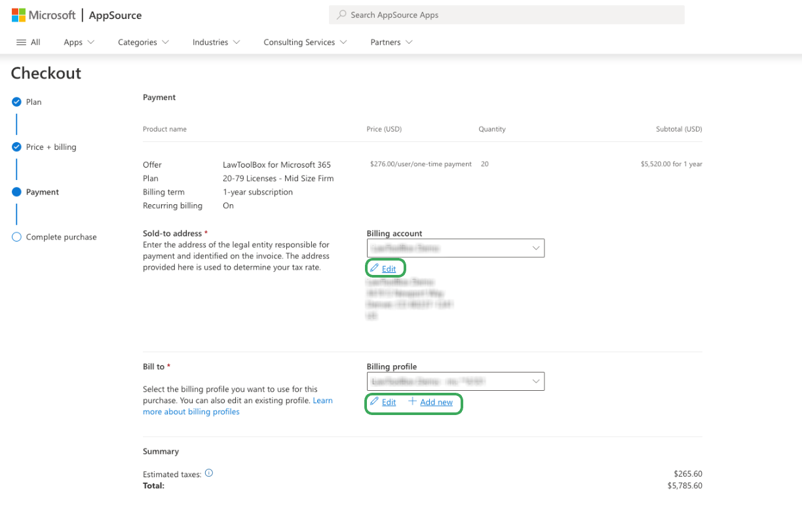Viewport: 802px width, 508px height.
Task: Click the $276.00/user/one-time payment price
Action: point(421,164)
